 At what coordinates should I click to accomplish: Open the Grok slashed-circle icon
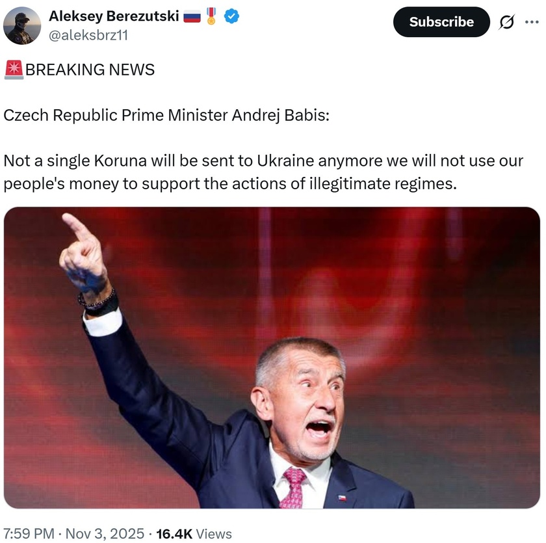506,22
